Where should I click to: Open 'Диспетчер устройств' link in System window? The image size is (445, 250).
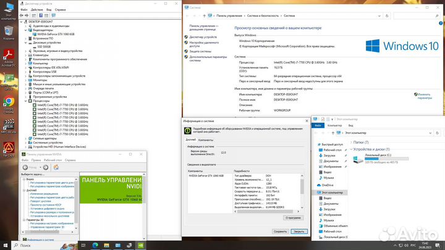(203, 37)
